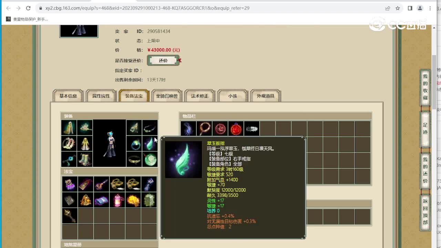Click the 还价 bargain button
The image size is (441, 248).
pyautogui.click(x=163, y=61)
